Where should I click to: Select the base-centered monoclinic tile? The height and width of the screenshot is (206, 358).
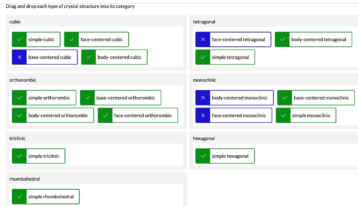(x=316, y=98)
